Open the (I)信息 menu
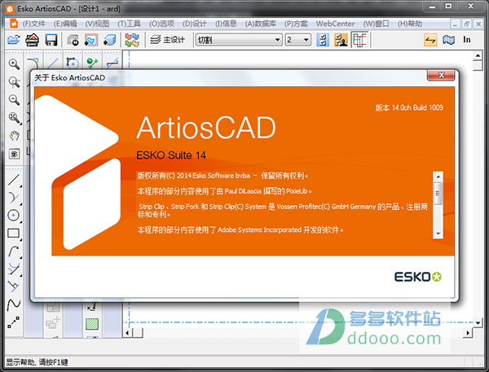Screen dimensions: 489x372 pos(226,24)
